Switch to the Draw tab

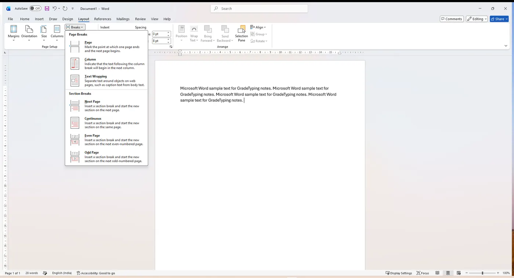53,19
